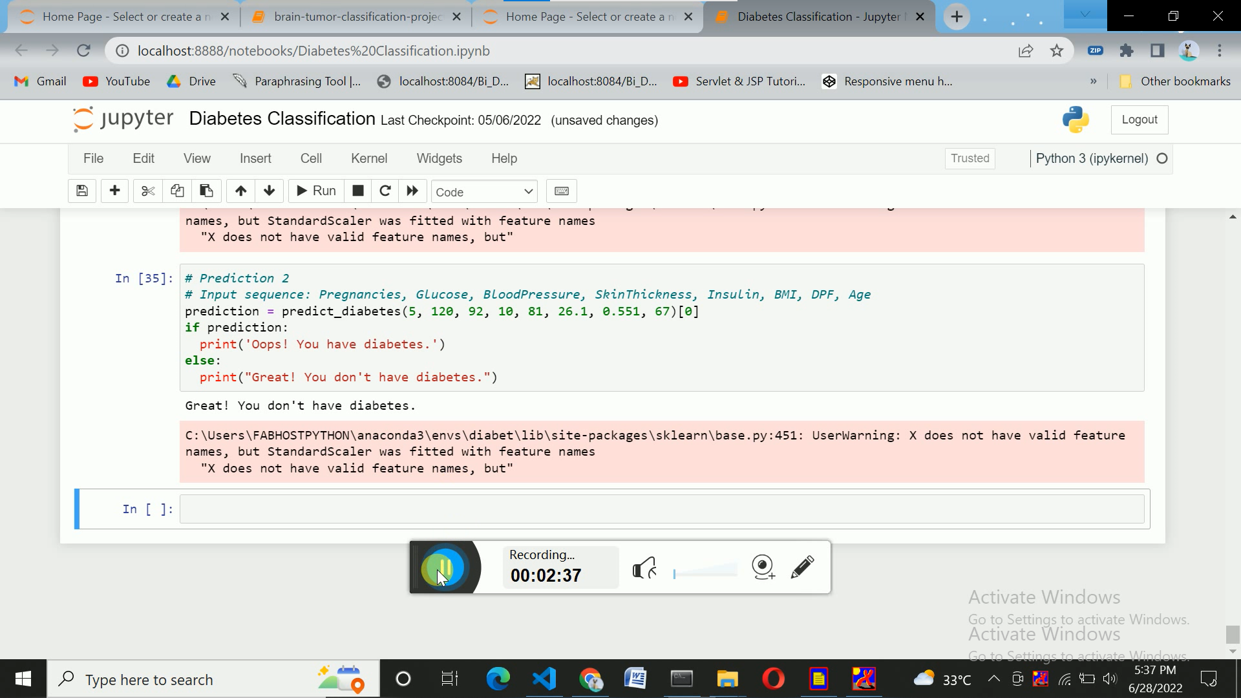Image resolution: width=1241 pixels, height=698 pixels.
Task: Run the selected cell
Action: 316,191
